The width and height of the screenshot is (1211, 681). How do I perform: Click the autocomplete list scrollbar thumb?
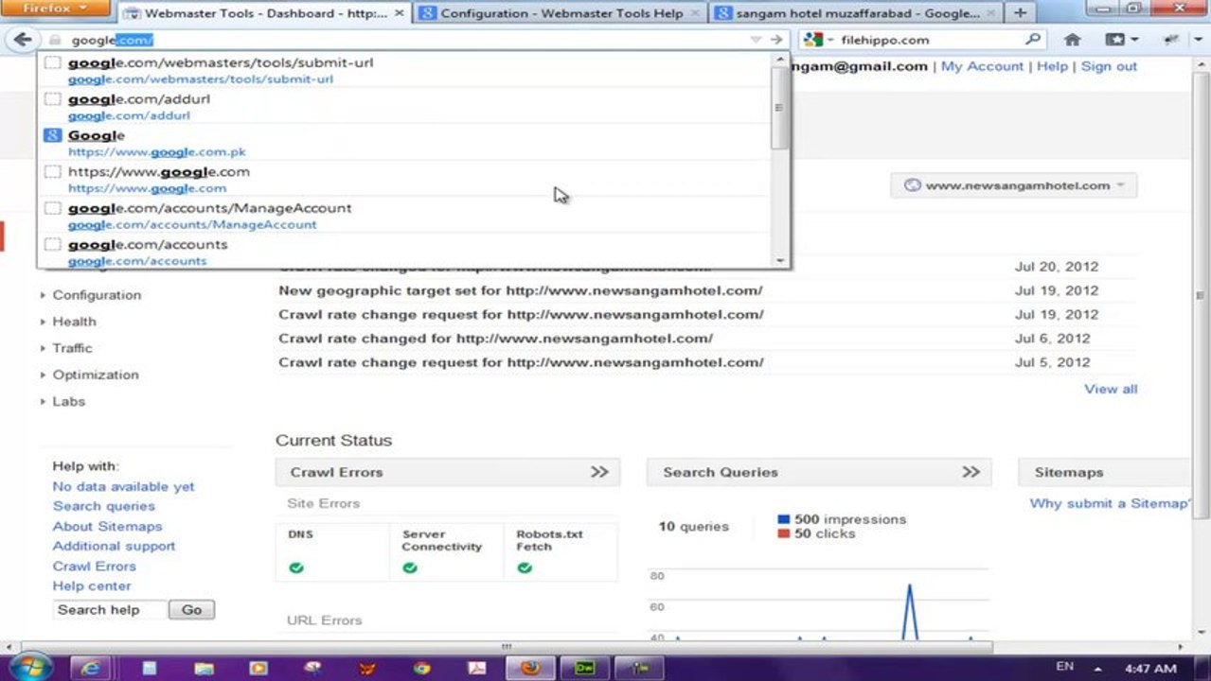pyautogui.click(x=779, y=109)
